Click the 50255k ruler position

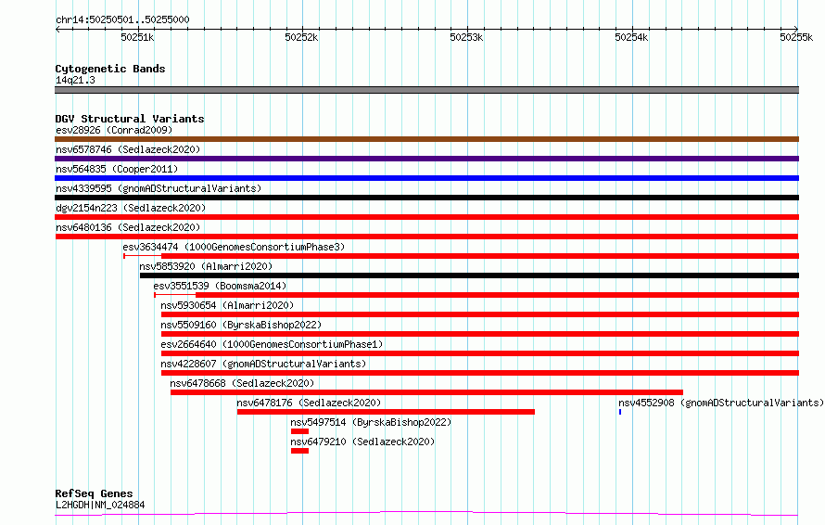[x=796, y=37]
